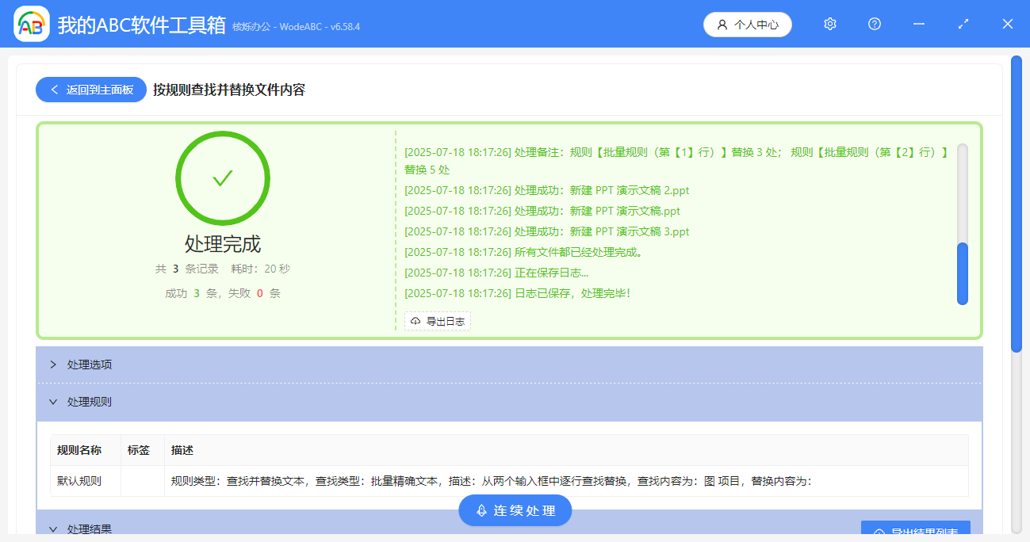This screenshot has width=1030, height=542.
Task: Click the fullscreen expand arrows icon
Action: click(963, 24)
